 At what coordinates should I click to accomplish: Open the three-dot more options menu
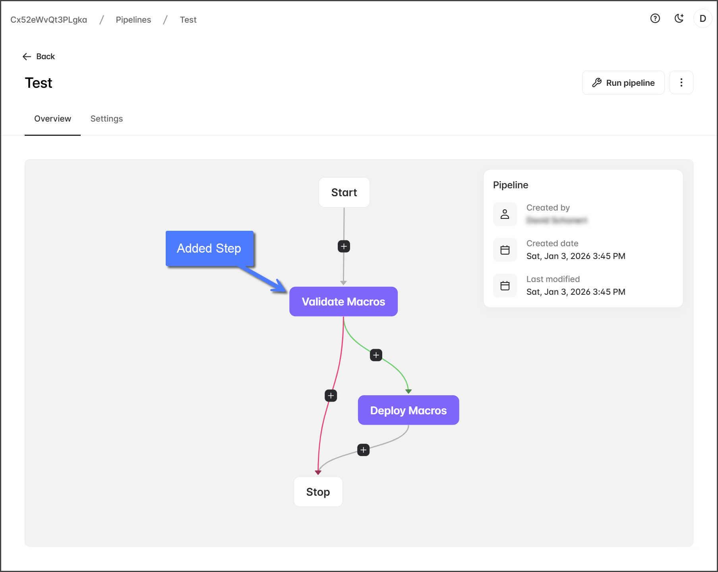tap(681, 83)
